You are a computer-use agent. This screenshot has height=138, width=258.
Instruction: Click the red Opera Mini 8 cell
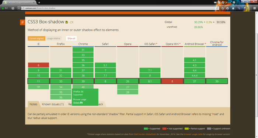tap(172, 81)
